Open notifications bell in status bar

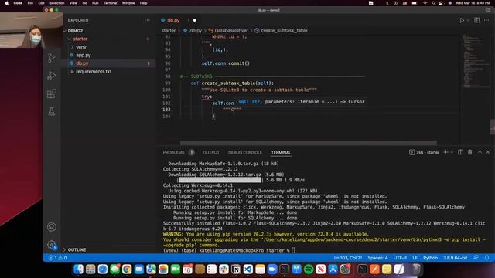point(486,258)
